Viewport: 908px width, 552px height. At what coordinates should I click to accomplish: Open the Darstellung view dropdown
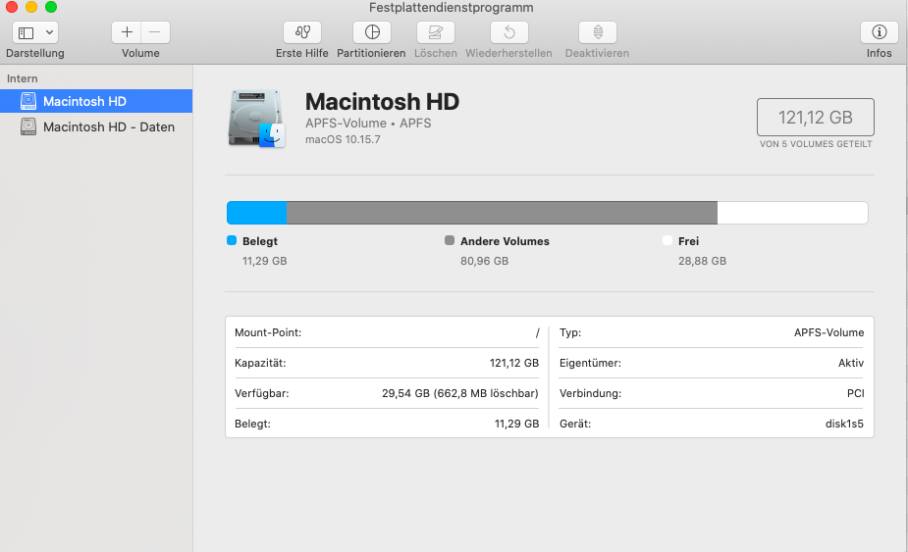[x=35, y=32]
